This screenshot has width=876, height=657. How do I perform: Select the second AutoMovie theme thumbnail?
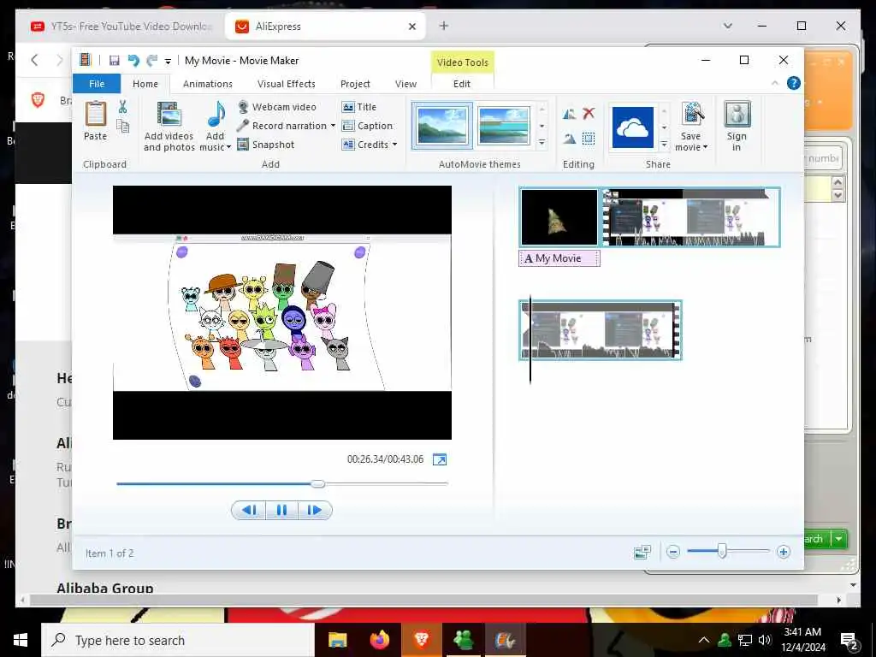point(505,126)
